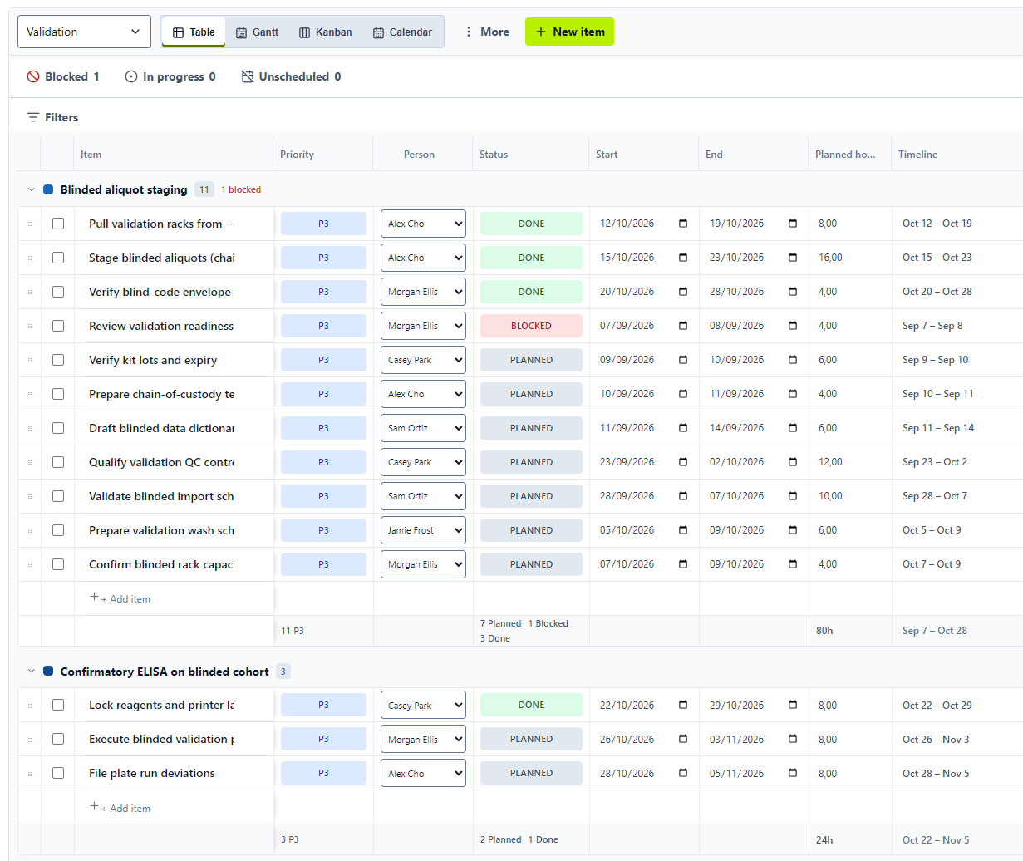The image size is (1023, 861).
Task: Select checkbox for Review validation readiness
Action: tap(58, 326)
